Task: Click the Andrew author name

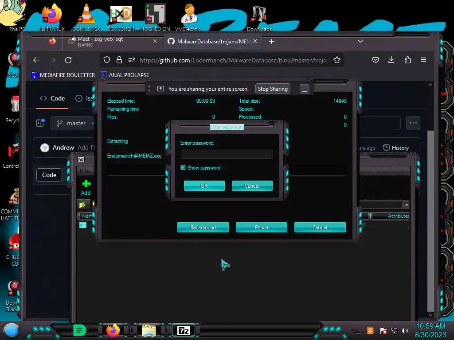Action: coord(63,147)
